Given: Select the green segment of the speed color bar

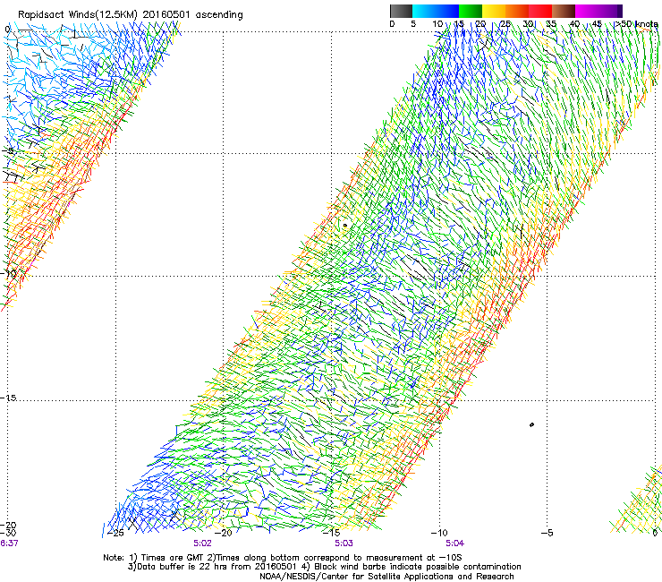Looking at the screenshot, I should coord(471,11).
